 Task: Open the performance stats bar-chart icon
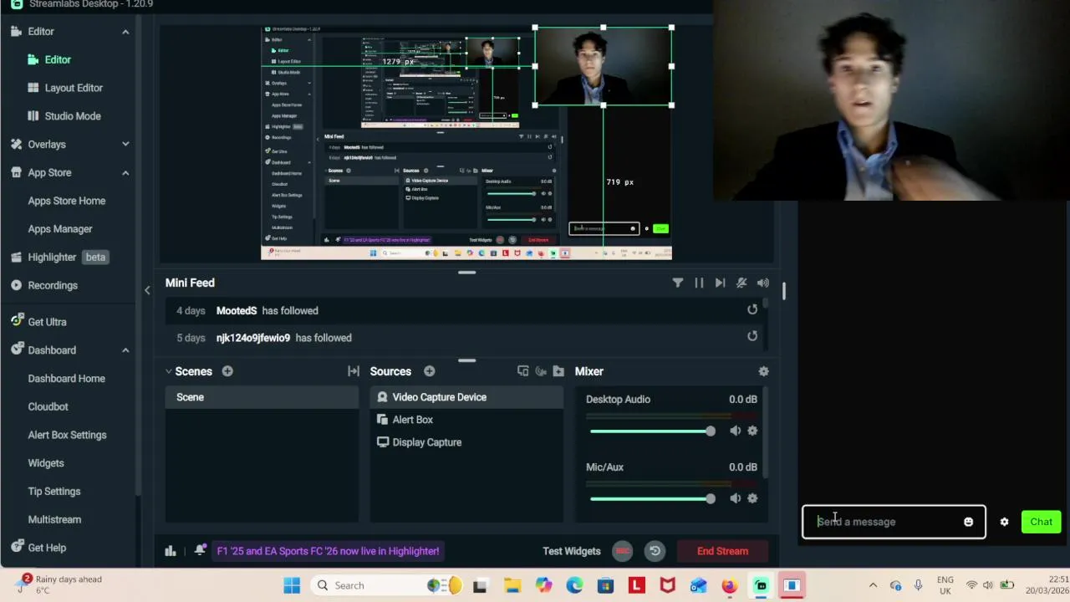click(x=171, y=551)
